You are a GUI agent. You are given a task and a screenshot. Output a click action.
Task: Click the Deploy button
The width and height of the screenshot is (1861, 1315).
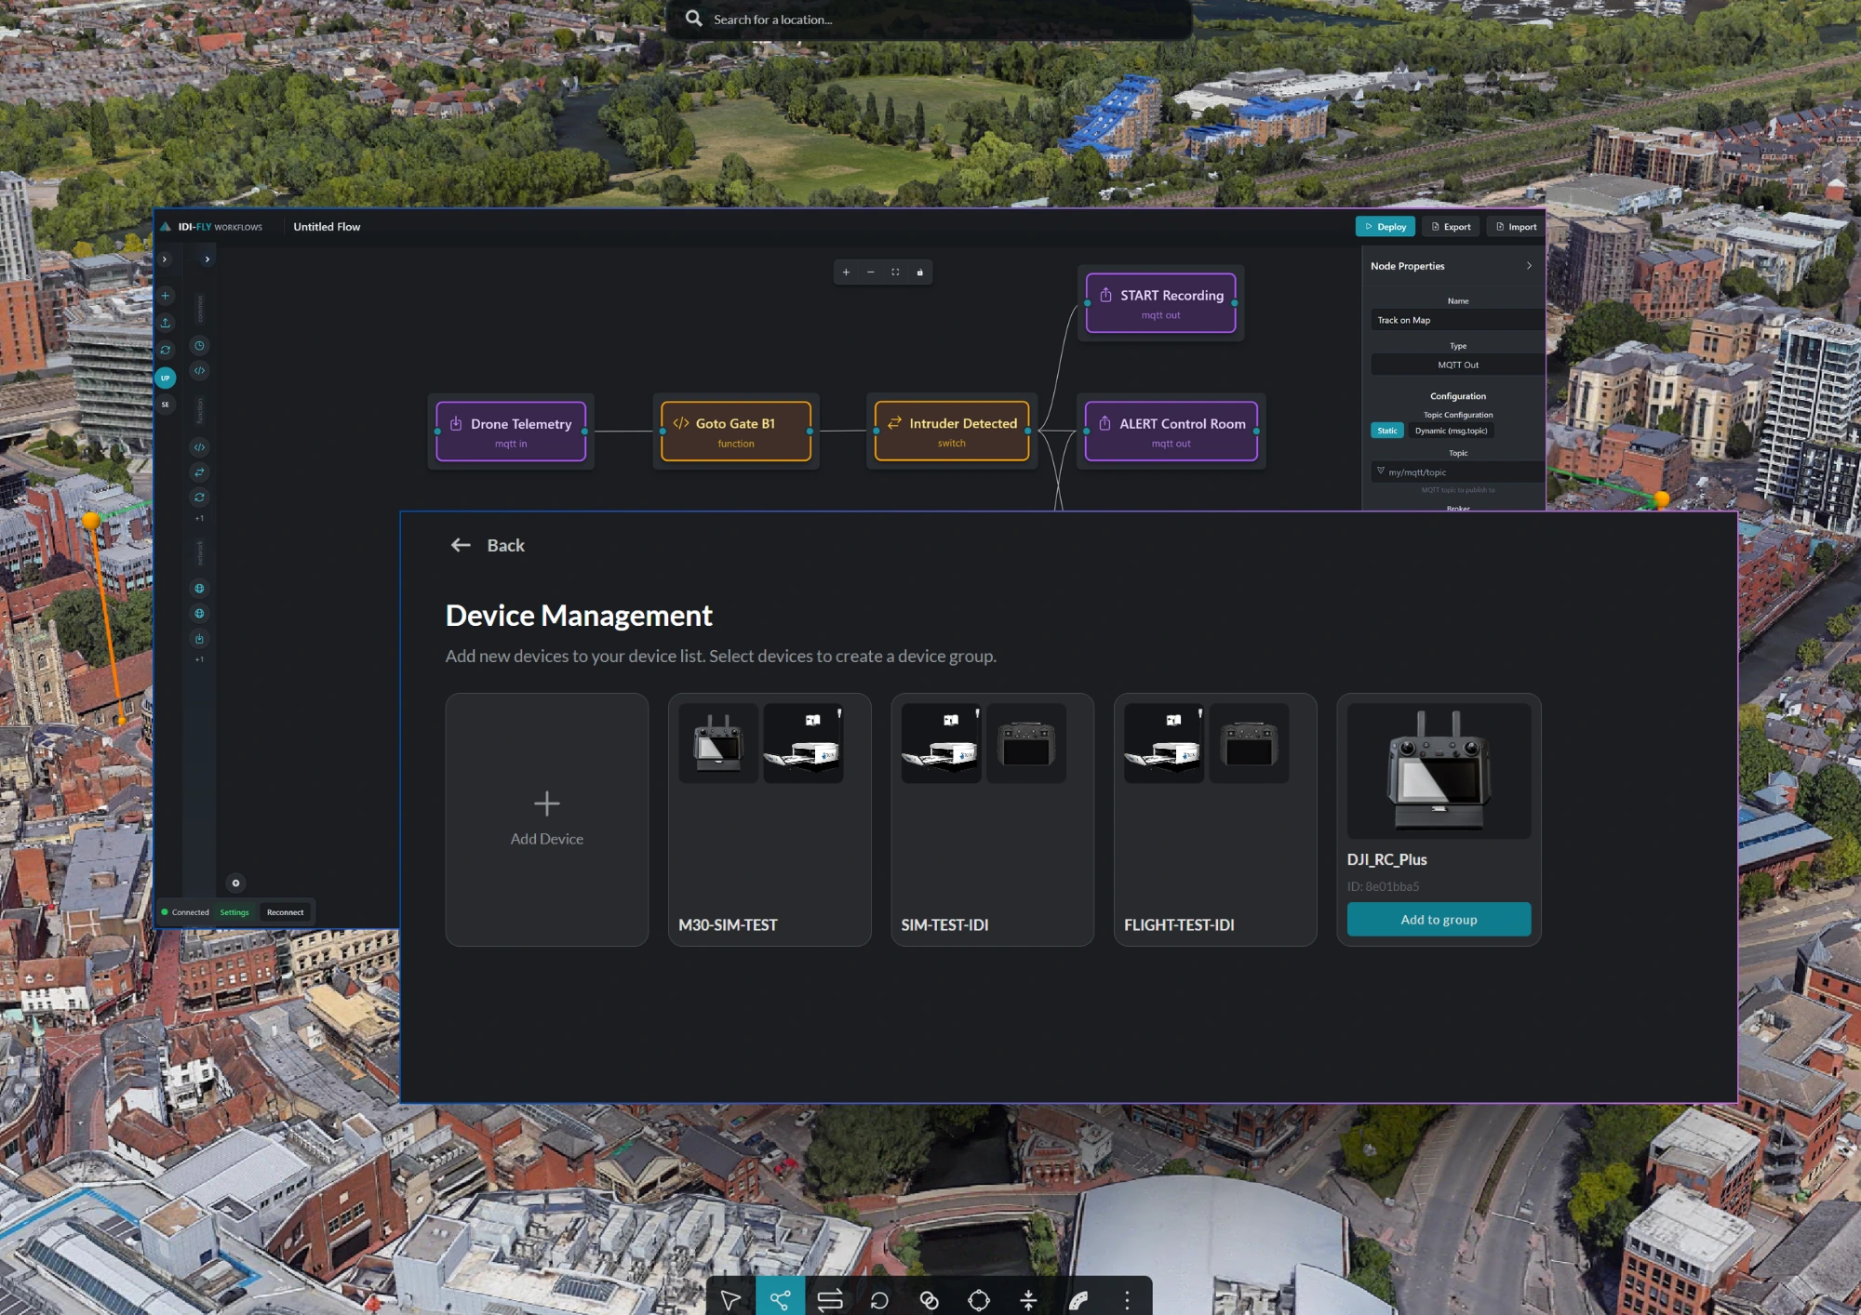click(1385, 227)
